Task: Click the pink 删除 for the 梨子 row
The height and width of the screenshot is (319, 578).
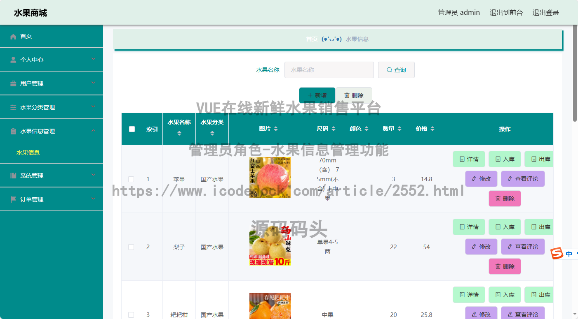Action: pos(505,266)
